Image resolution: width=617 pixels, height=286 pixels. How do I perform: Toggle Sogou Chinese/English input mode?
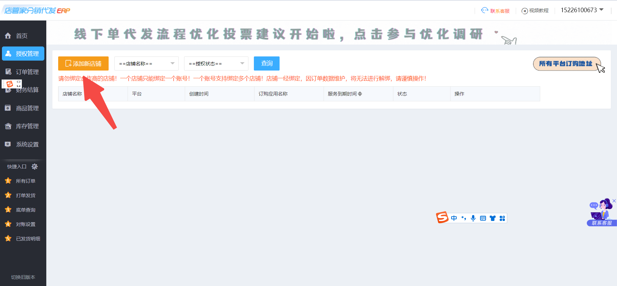(454, 218)
